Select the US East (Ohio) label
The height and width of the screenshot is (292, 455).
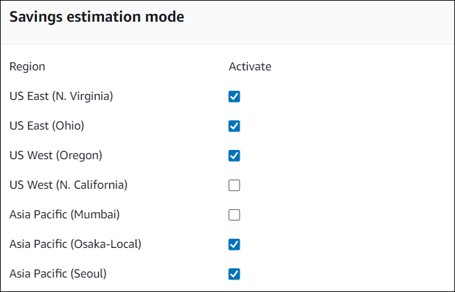coord(47,126)
